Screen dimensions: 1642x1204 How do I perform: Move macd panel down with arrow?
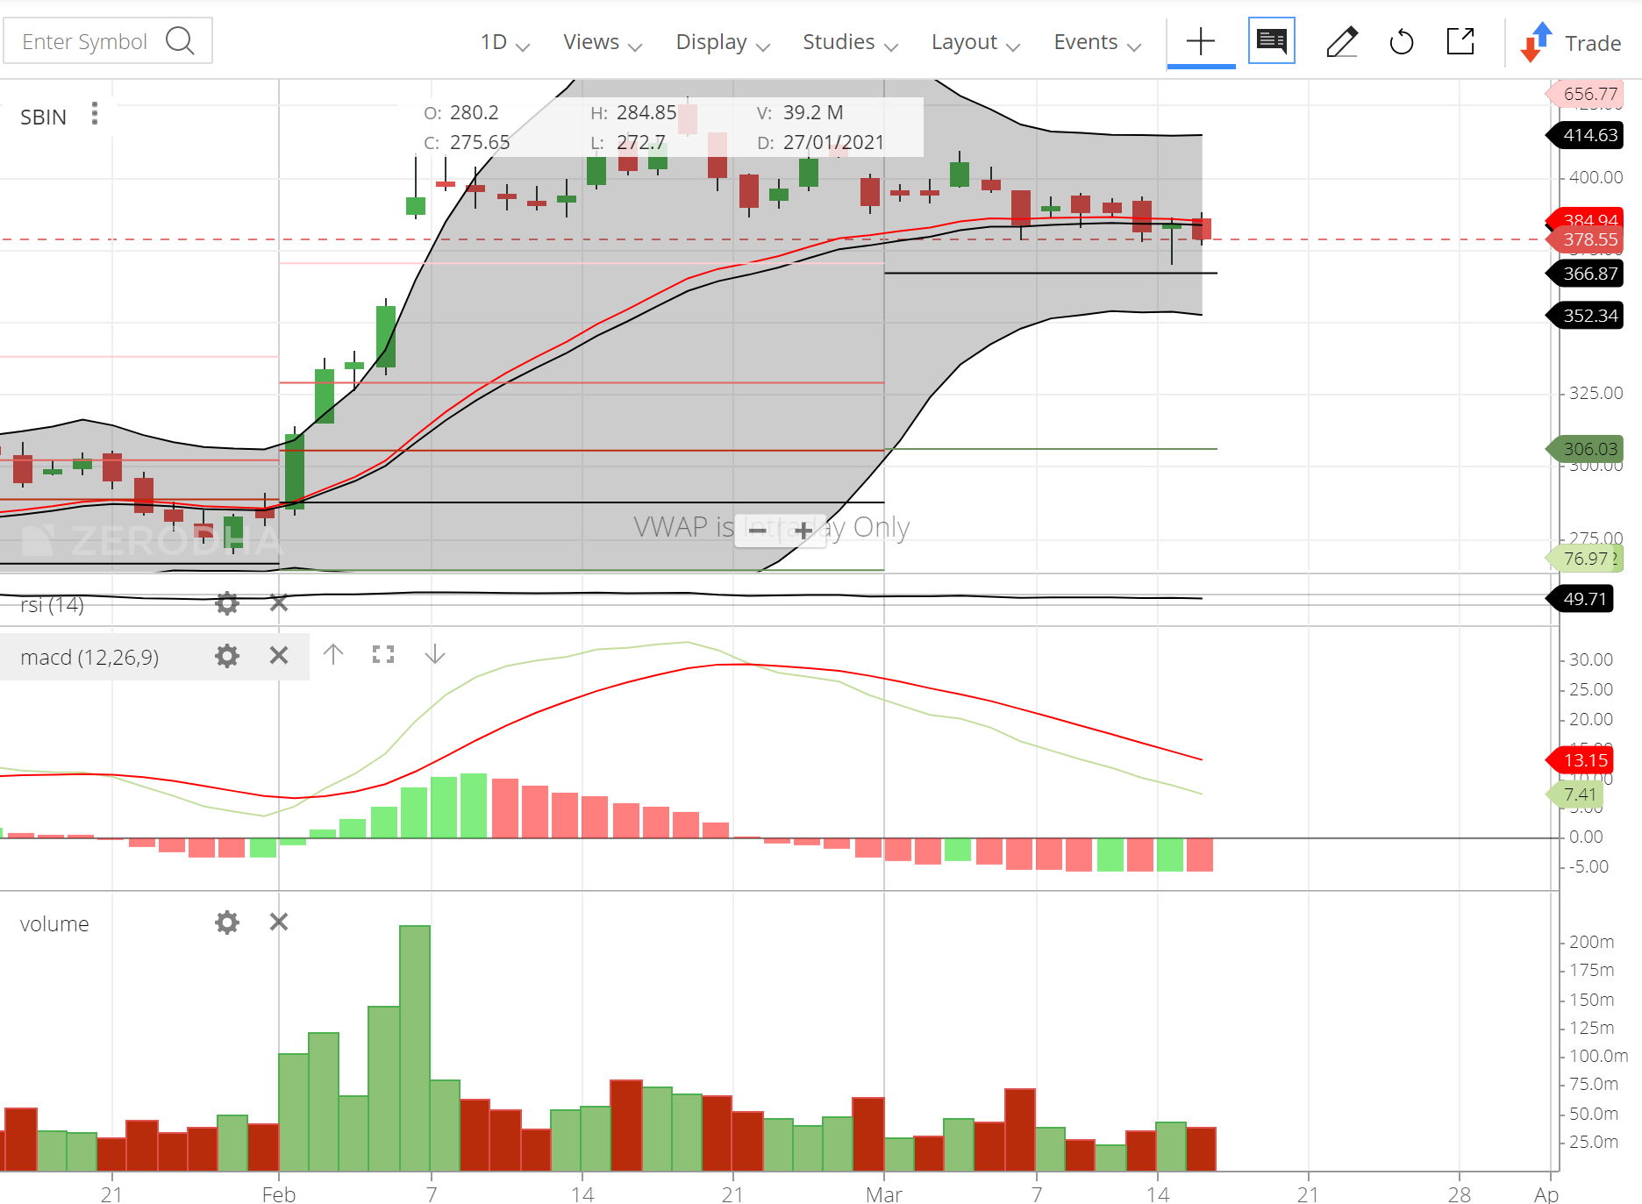[x=435, y=654]
